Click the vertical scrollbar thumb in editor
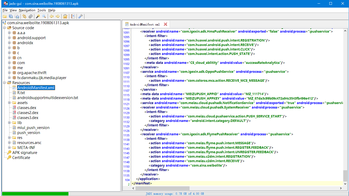This screenshot has height=196, width=349. point(345,176)
